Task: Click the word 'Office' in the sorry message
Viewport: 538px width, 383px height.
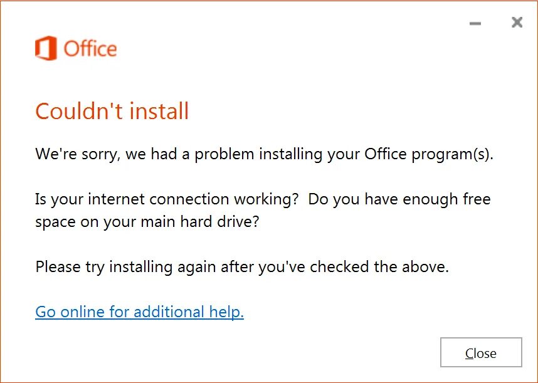Action: pos(385,154)
